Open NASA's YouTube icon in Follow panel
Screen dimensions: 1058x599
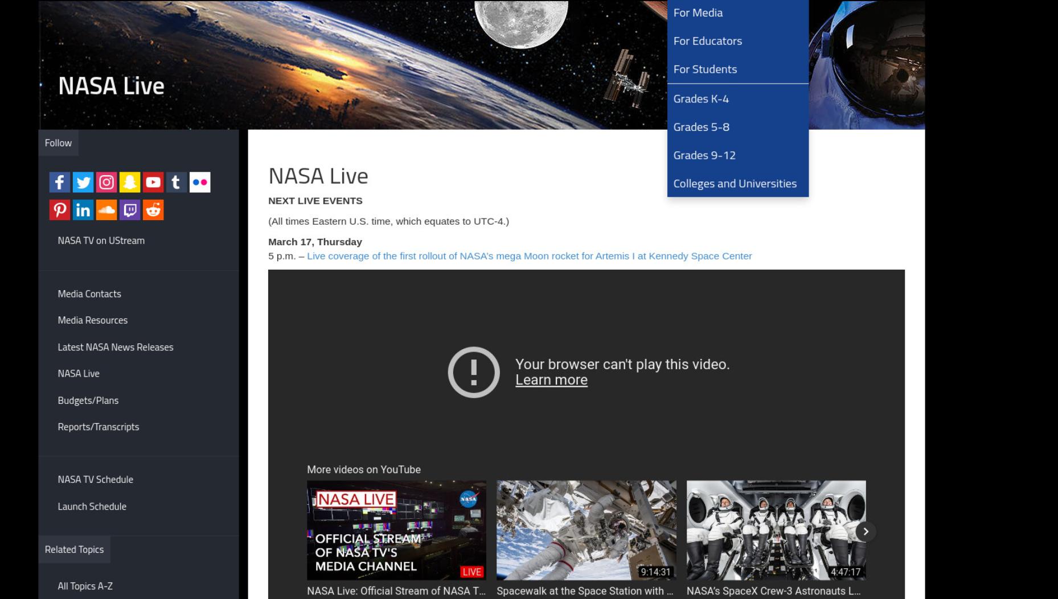click(153, 182)
